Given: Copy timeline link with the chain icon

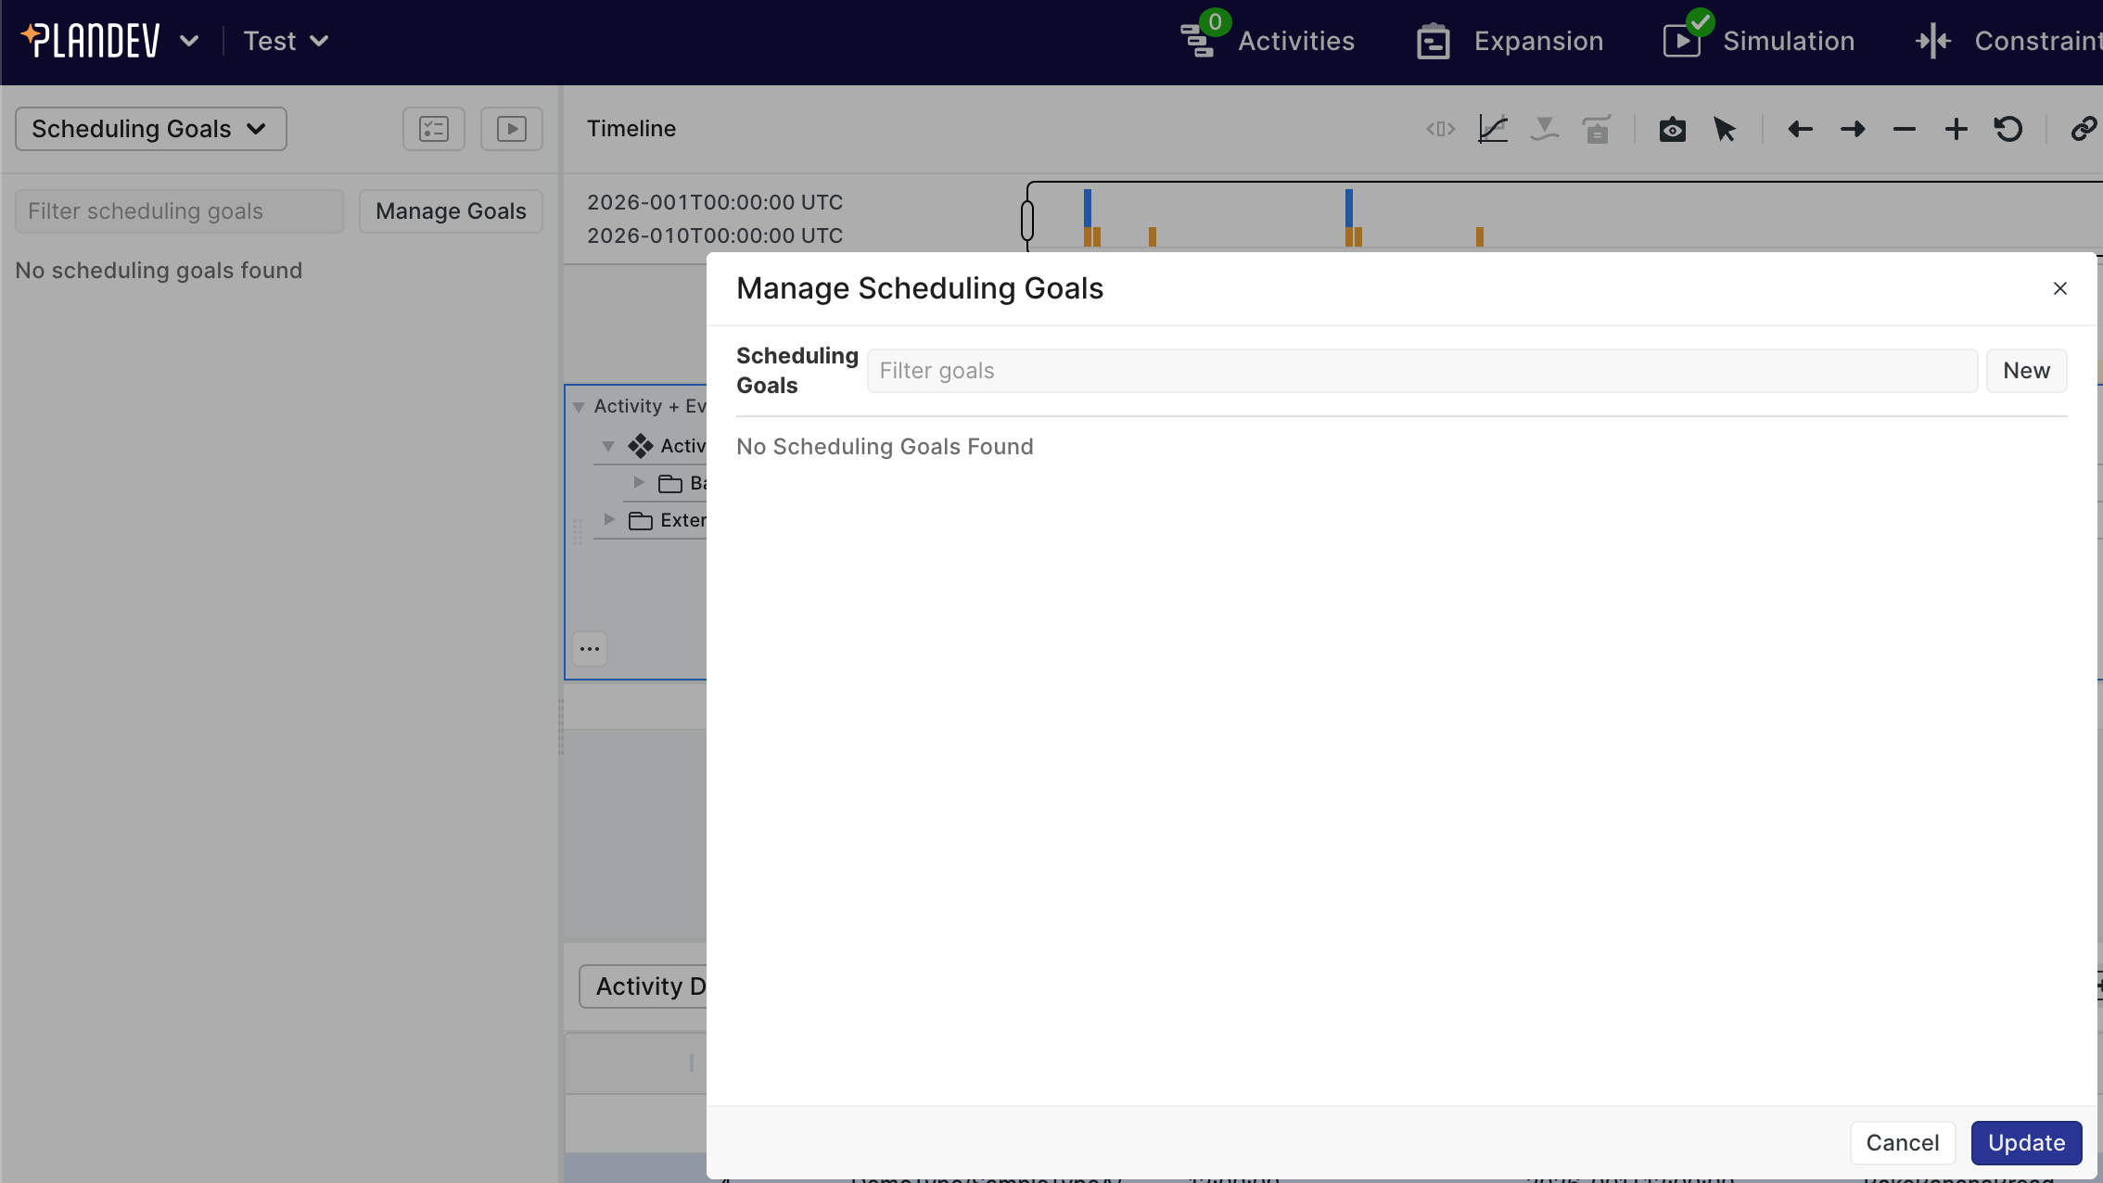Looking at the screenshot, I should (2083, 129).
